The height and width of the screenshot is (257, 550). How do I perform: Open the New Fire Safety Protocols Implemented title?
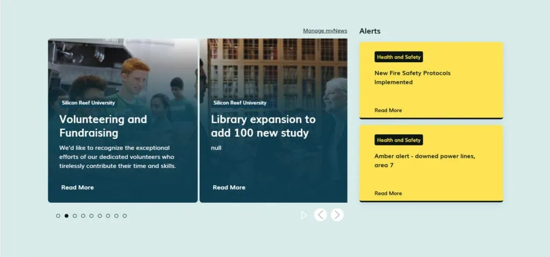(412, 77)
